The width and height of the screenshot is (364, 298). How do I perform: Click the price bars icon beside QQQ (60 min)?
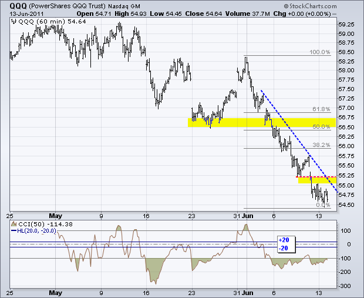click(14, 22)
